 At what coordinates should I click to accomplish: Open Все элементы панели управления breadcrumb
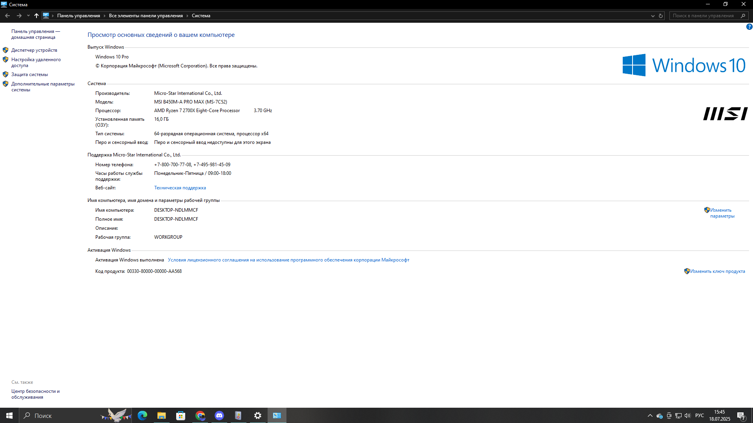click(x=146, y=16)
